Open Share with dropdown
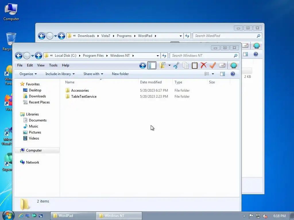 [x=93, y=74]
